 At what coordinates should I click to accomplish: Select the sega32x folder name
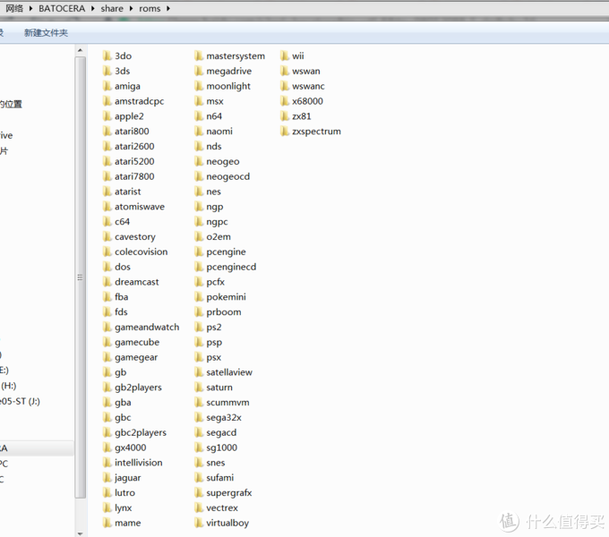pyautogui.click(x=224, y=417)
